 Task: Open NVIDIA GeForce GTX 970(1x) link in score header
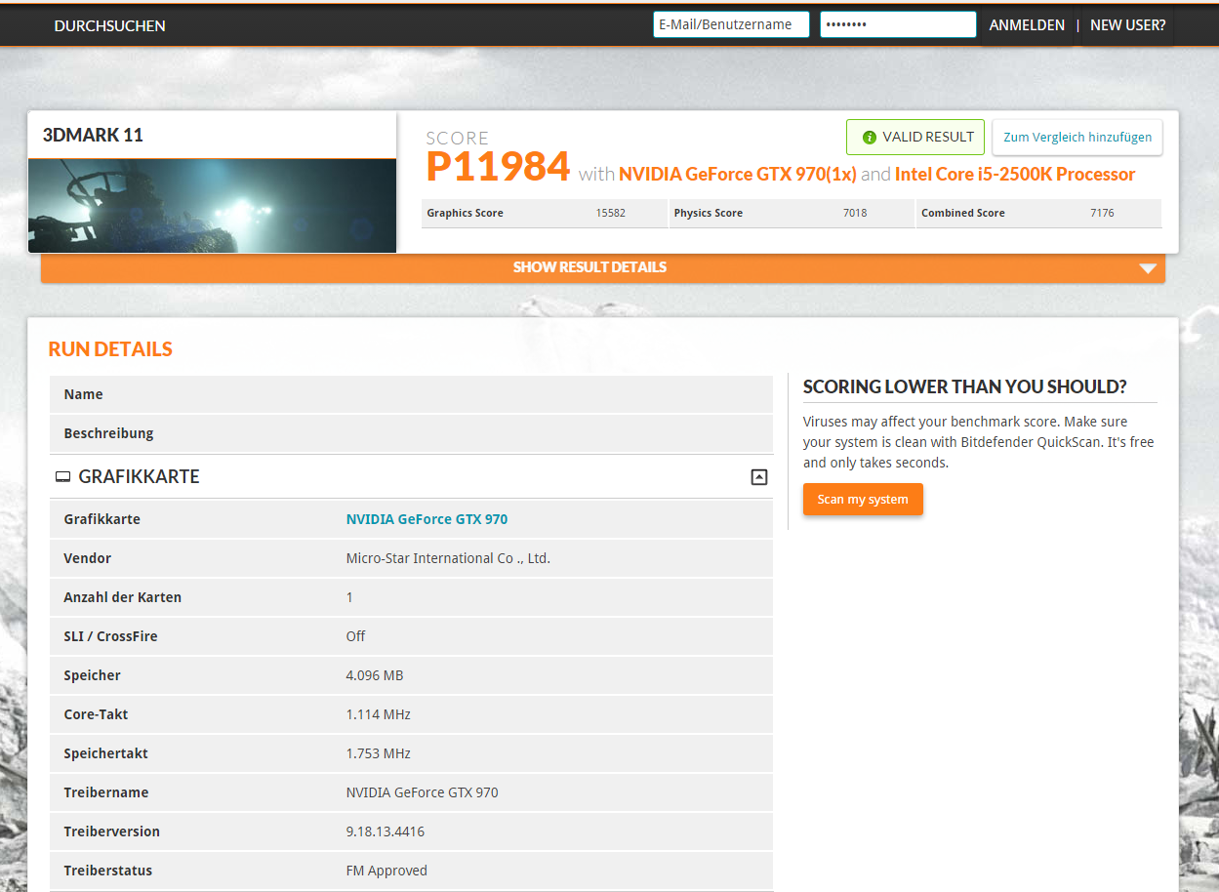click(x=738, y=175)
